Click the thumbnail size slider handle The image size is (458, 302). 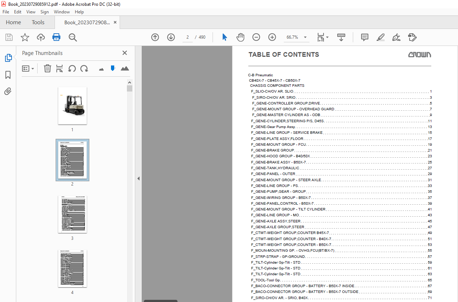pos(112,68)
